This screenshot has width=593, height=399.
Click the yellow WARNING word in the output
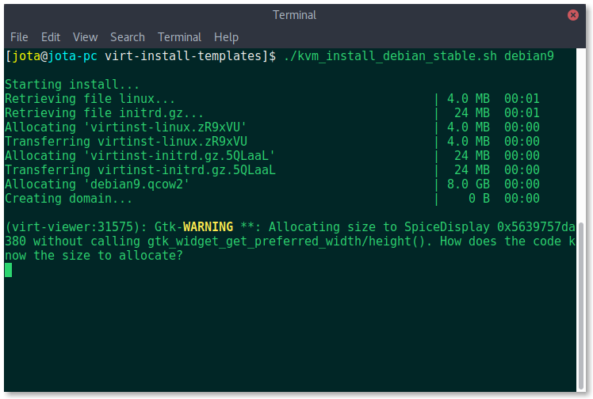point(208,227)
